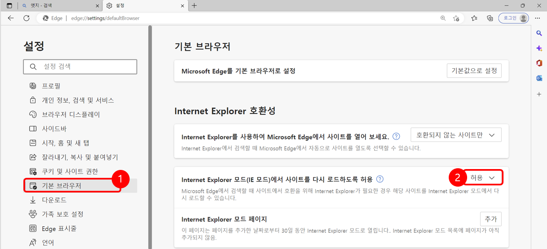Restore down the browser window
Screen dimensions: 547x249
click(x=523, y=5)
